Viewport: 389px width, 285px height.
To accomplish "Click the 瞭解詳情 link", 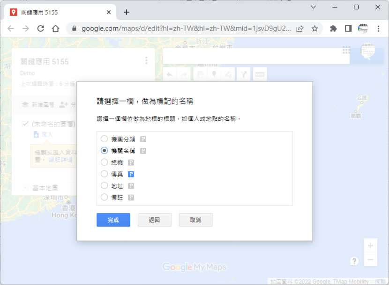I will [60, 160].
